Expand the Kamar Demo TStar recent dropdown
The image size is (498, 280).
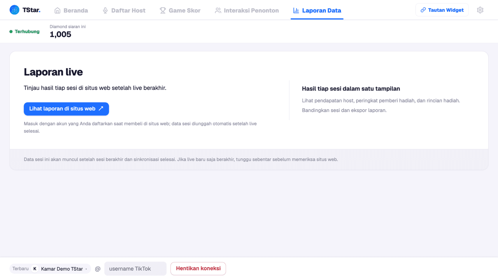[50, 269]
